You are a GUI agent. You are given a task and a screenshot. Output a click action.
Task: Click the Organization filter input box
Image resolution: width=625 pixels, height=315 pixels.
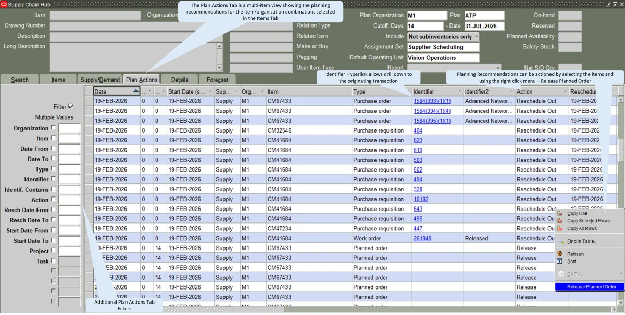tap(69, 128)
